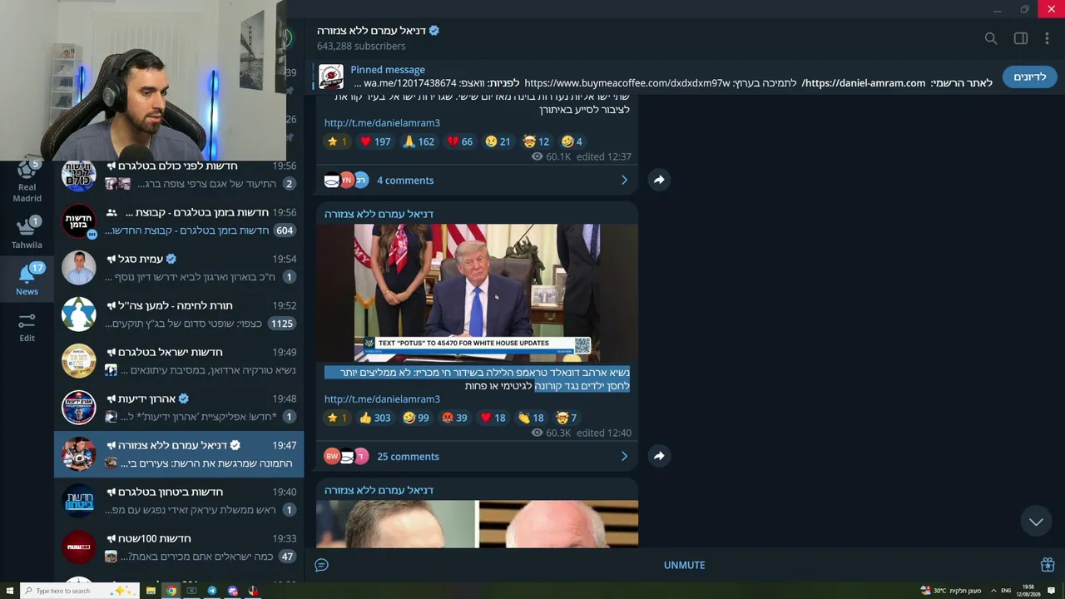Open the split photo at bottom of feed

(x=477, y=524)
